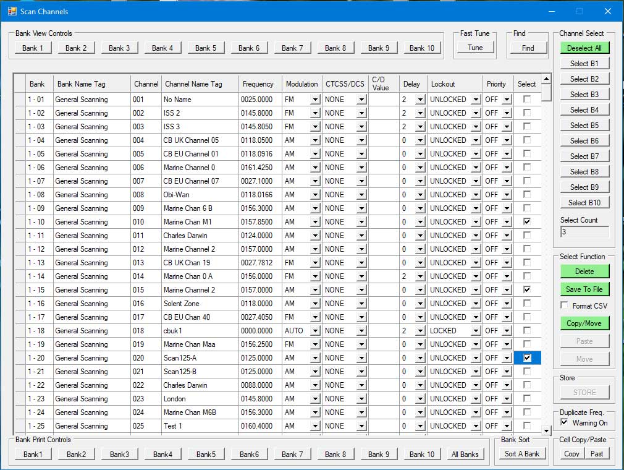Untick Select checkbox for Scan125-A row

(x=527, y=357)
